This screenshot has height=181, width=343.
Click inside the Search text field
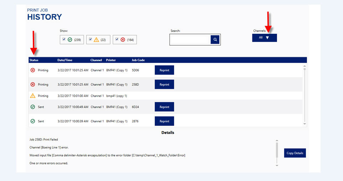click(190, 40)
